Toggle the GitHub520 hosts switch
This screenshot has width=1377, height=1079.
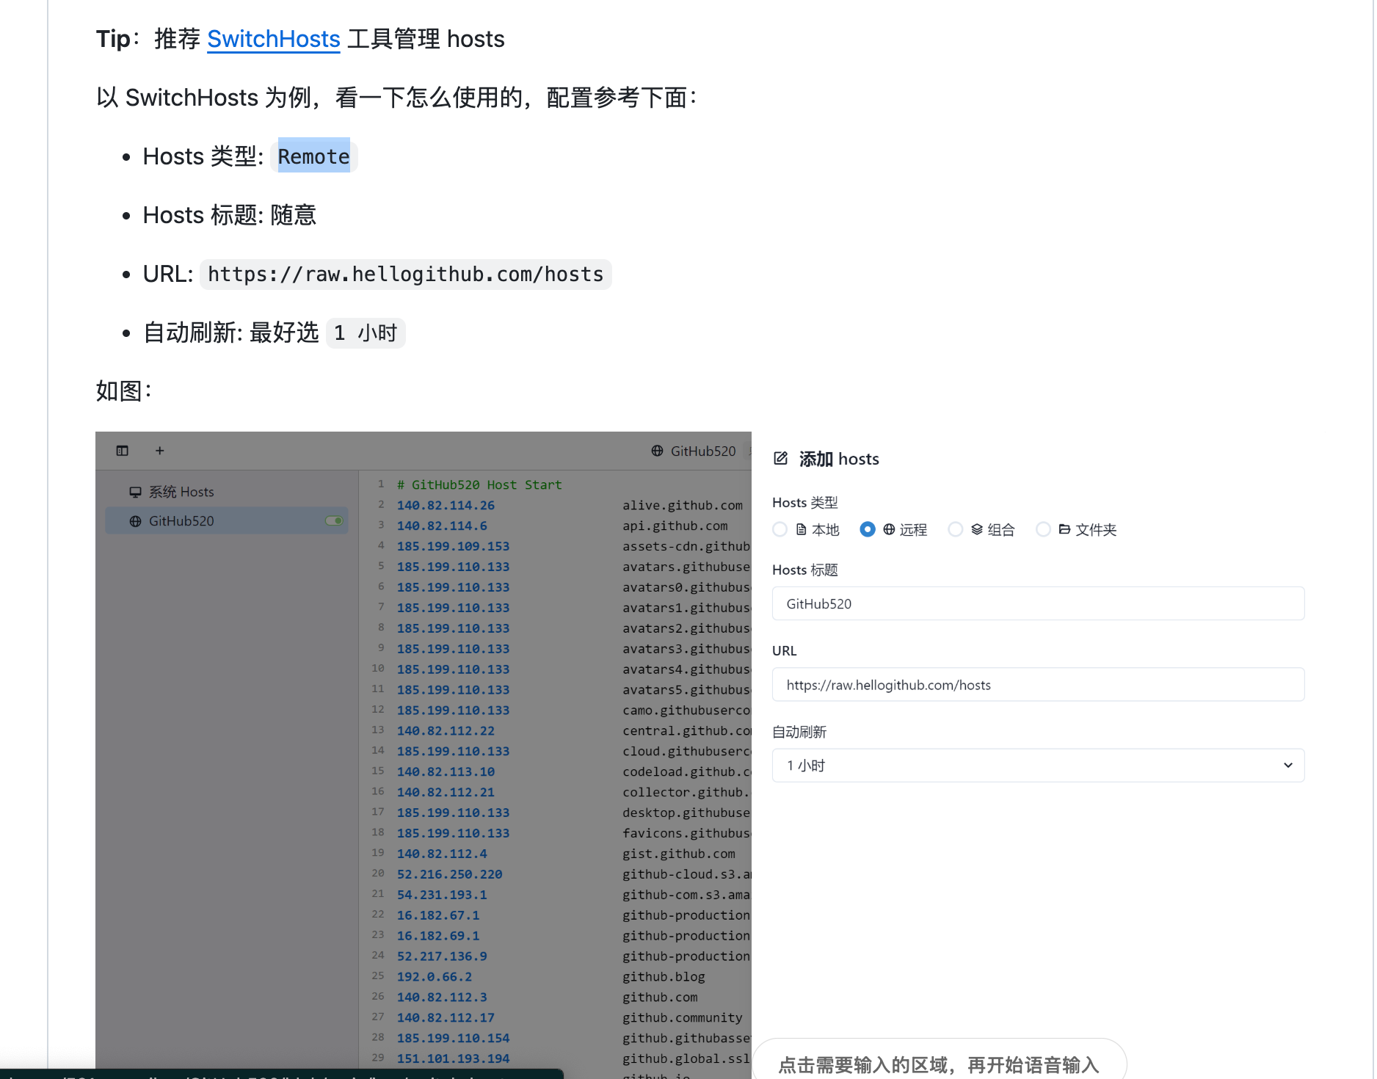click(335, 521)
